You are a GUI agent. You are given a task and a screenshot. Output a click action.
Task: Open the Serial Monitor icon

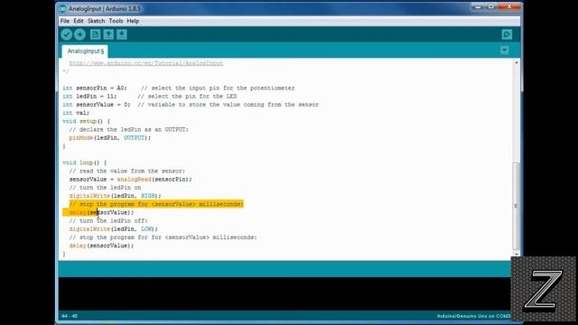tap(507, 34)
